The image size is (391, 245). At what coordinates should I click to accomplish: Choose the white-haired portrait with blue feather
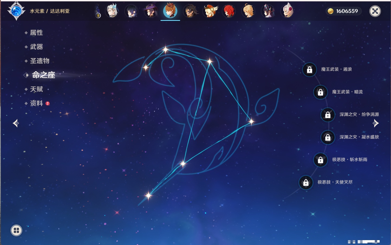point(112,11)
